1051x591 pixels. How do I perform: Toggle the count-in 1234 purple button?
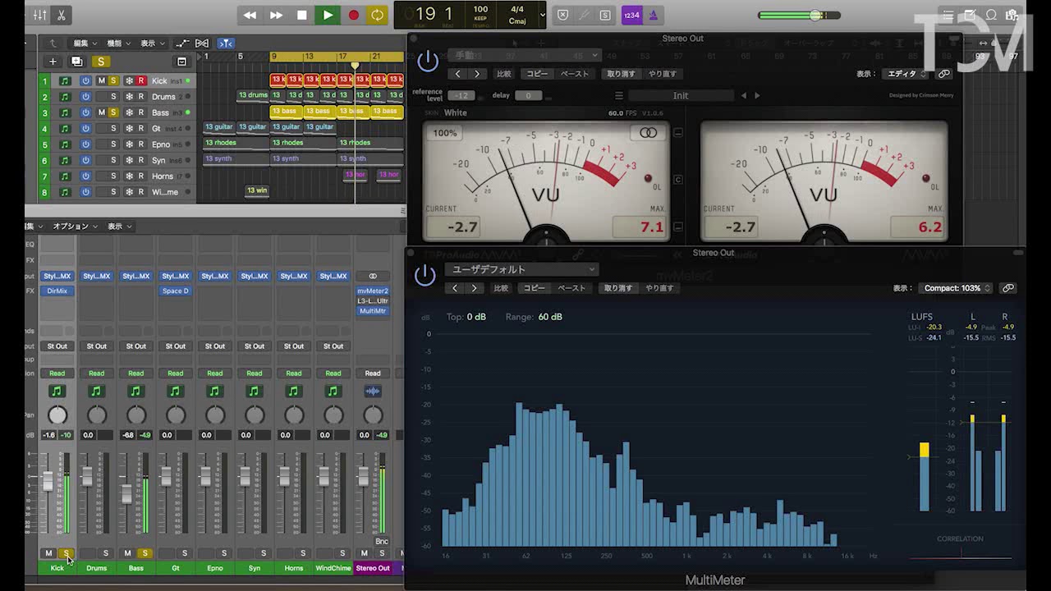point(631,15)
